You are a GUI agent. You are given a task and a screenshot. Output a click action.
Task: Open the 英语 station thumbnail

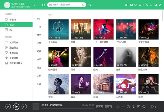click(81, 57)
